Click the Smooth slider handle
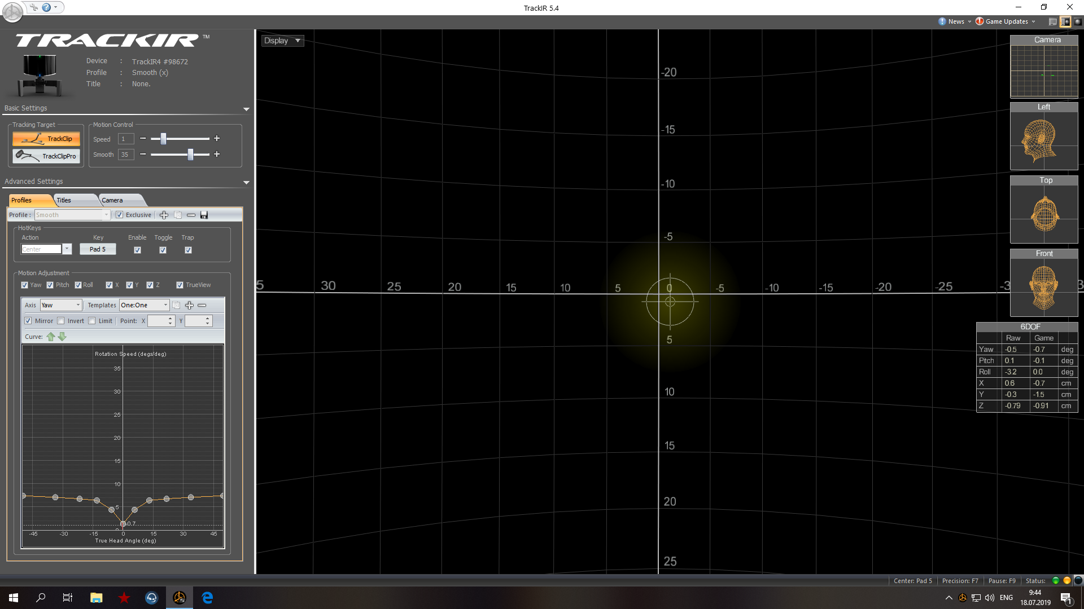The height and width of the screenshot is (609, 1084). tap(191, 154)
